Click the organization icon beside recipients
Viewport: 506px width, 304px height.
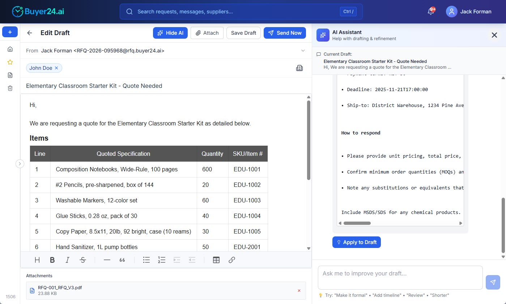coord(299,68)
